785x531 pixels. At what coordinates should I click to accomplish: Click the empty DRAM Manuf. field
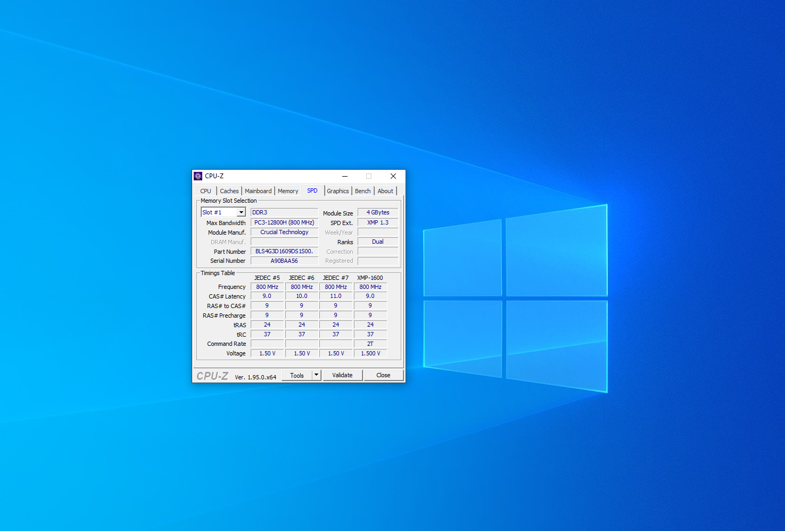pyautogui.click(x=284, y=242)
